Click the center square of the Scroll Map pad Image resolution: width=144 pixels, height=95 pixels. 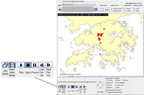[x=100, y=85]
